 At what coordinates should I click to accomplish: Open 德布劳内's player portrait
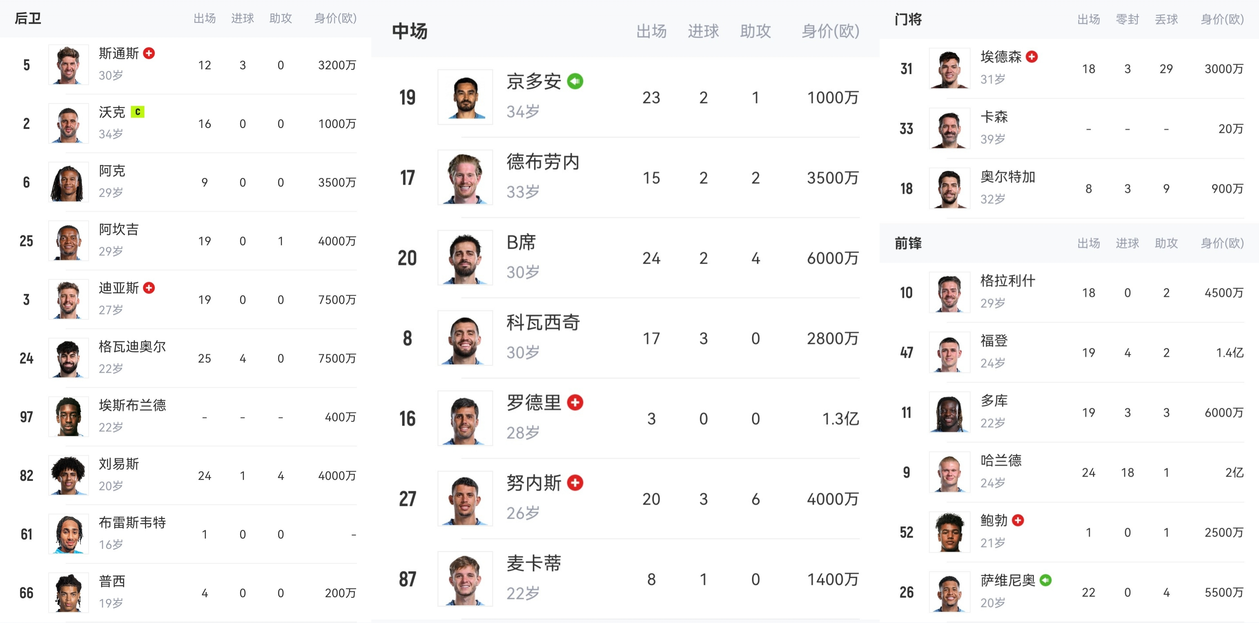click(x=465, y=177)
